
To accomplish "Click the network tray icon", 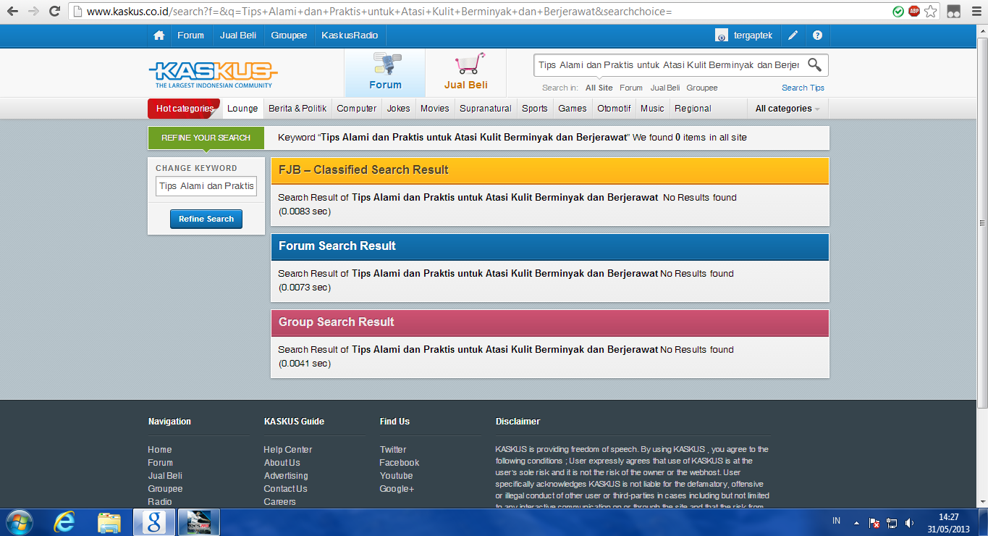I will pos(892,522).
